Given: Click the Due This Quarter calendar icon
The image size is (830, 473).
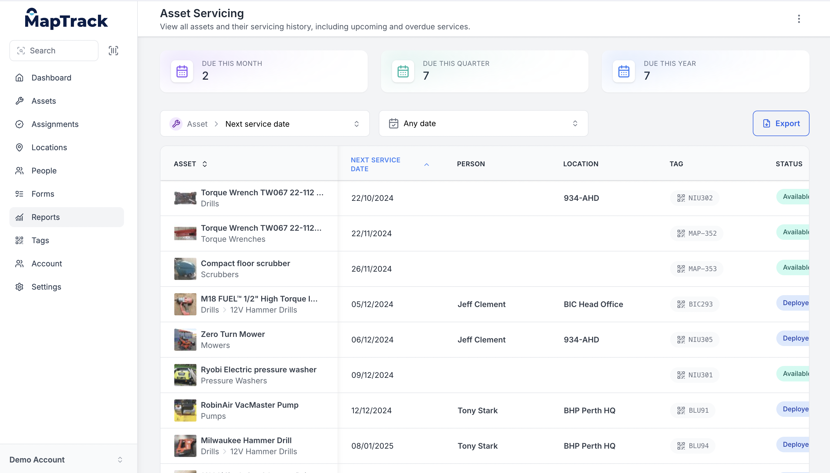Looking at the screenshot, I should coord(403,71).
